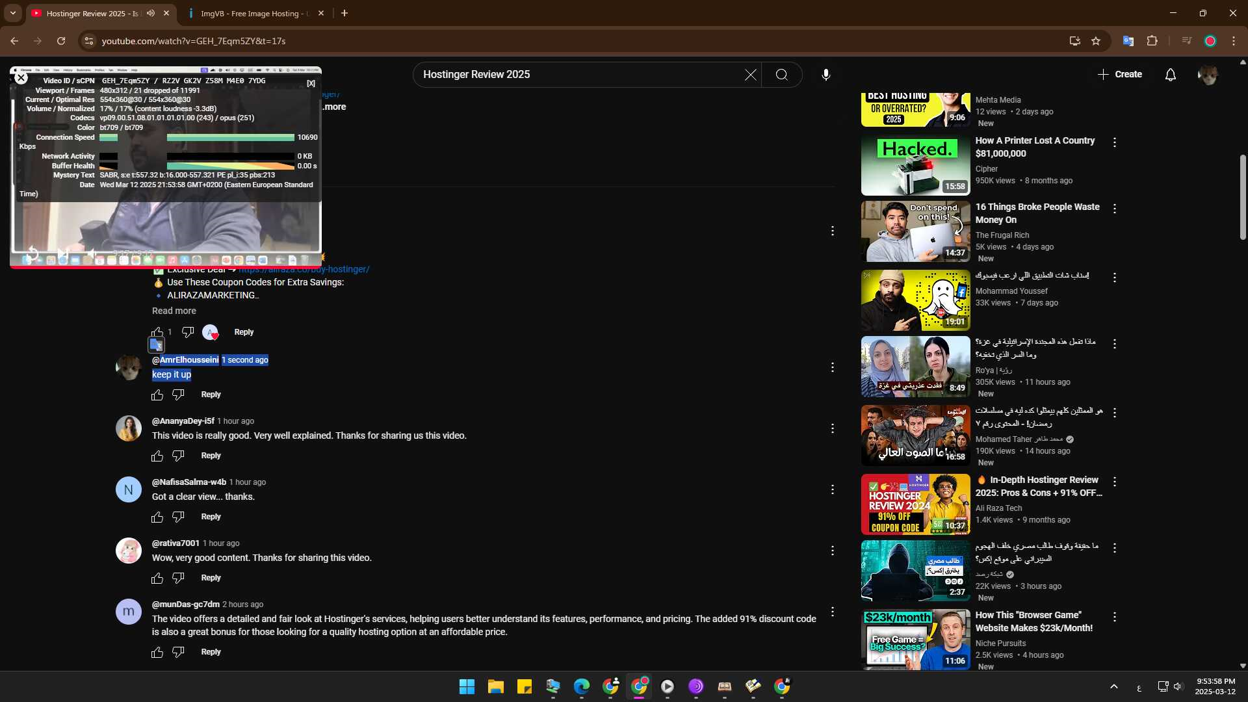Bookmark this page with the star icon

(1096, 41)
